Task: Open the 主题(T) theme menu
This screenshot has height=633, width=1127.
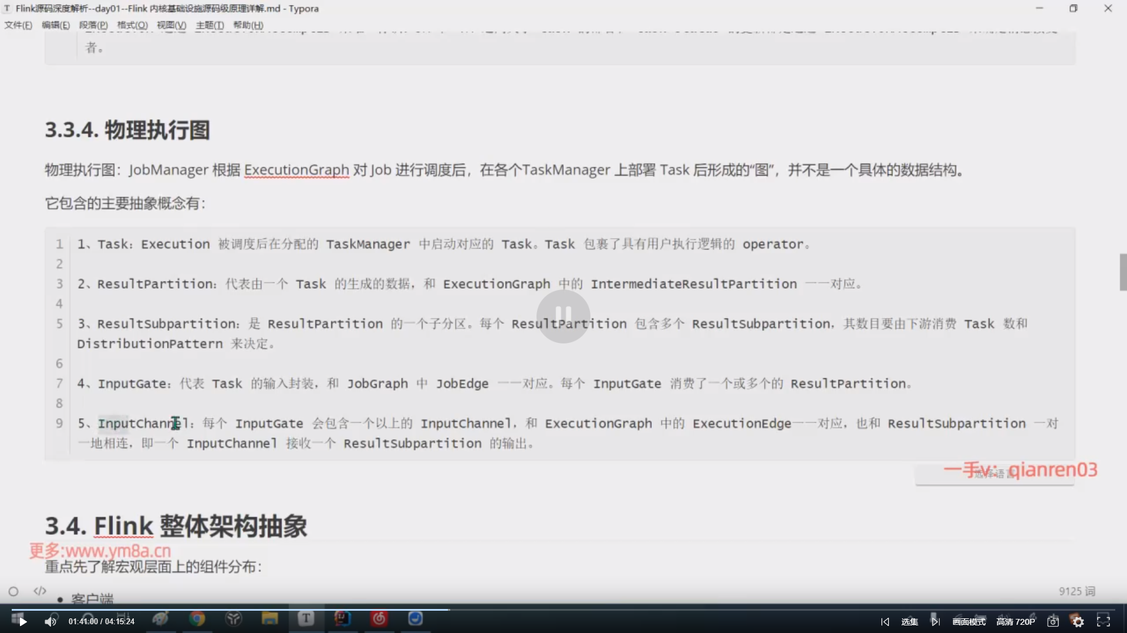Action: click(x=210, y=25)
